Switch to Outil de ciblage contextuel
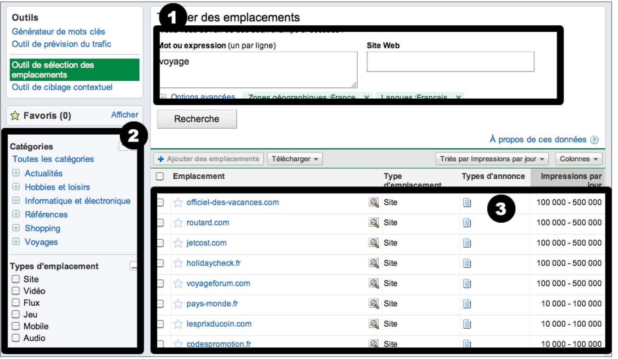 [x=62, y=87]
